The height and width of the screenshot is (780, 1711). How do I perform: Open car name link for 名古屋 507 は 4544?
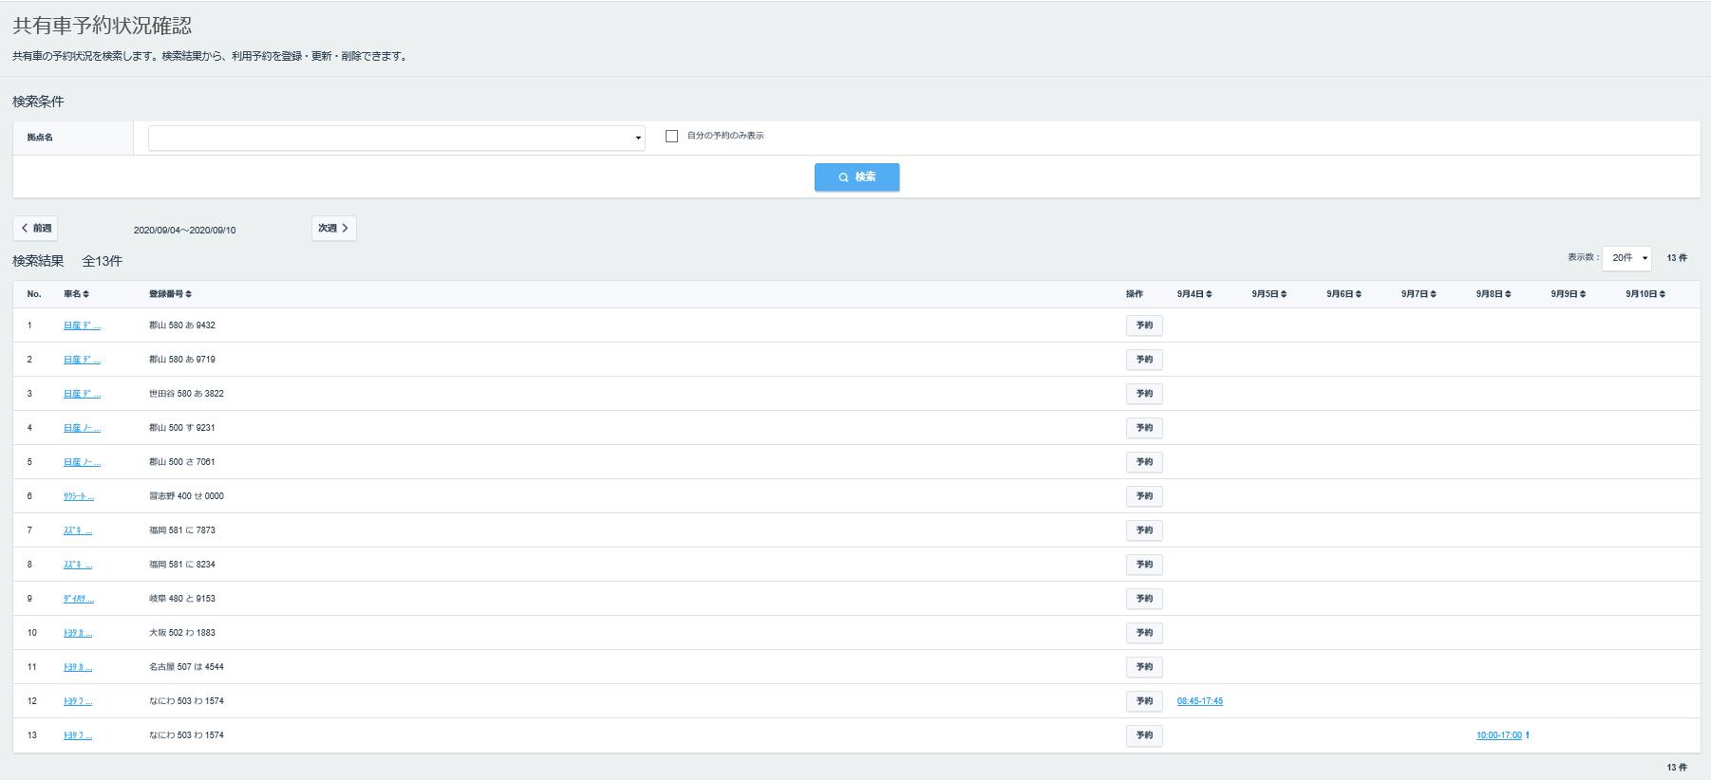coord(78,667)
